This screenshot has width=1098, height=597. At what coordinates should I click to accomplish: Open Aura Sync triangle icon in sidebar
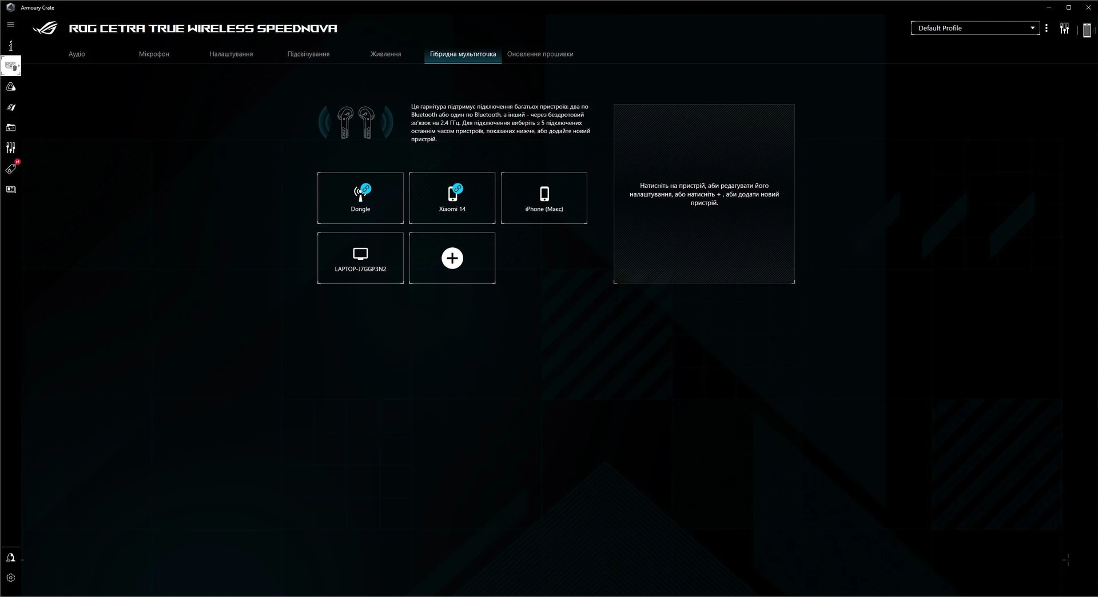(x=10, y=87)
